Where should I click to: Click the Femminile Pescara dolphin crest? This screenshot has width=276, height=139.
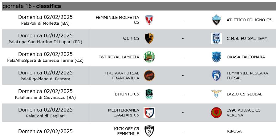216,75
